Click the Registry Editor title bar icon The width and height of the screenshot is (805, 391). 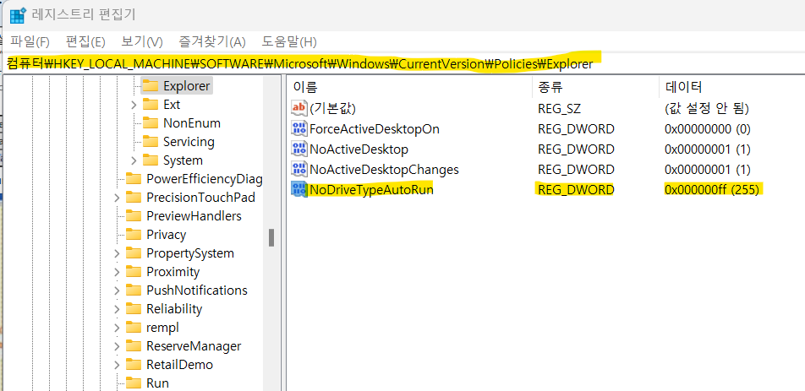(18, 14)
